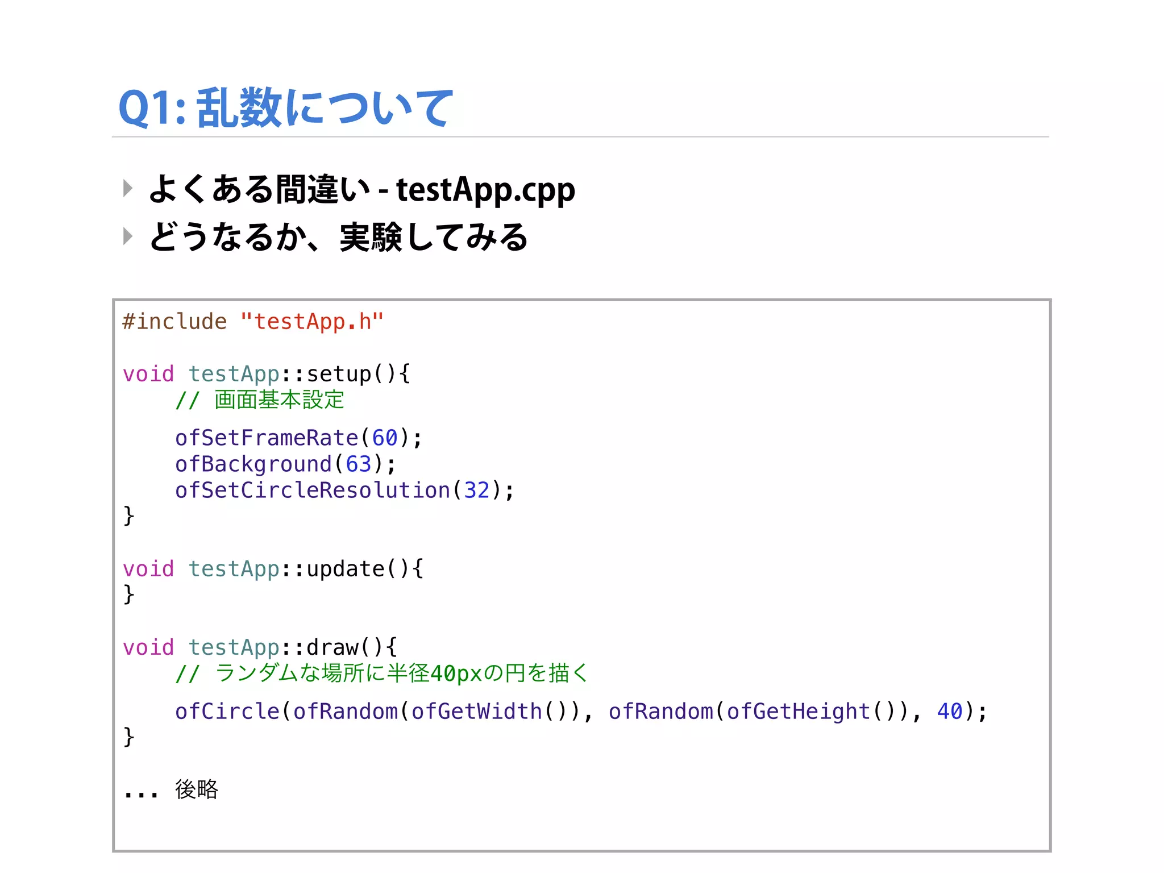Click the triangle bullet marker before 'よくある間違い'
The image size is (1164, 873).
[x=128, y=188]
